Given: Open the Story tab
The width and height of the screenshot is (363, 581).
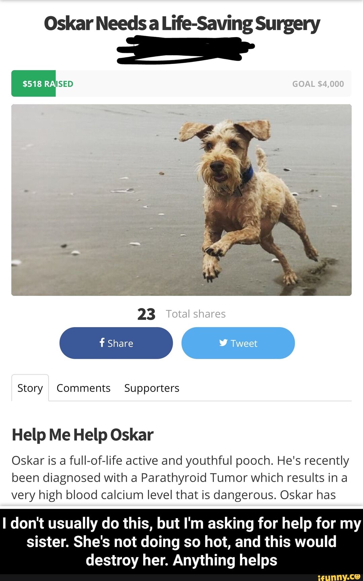Looking at the screenshot, I should point(30,388).
